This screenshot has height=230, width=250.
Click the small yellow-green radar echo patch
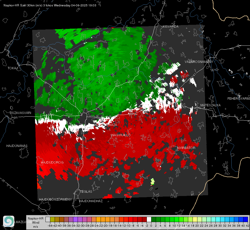tap(153, 182)
